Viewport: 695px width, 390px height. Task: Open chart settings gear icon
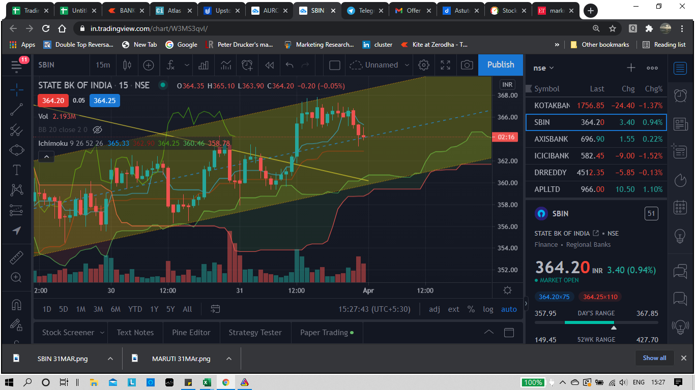click(x=423, y=65)
